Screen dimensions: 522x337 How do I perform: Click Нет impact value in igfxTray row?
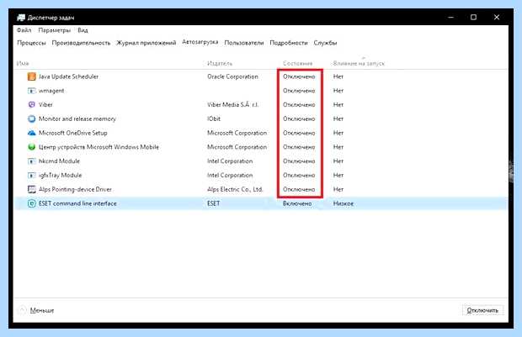coord(338,175)
